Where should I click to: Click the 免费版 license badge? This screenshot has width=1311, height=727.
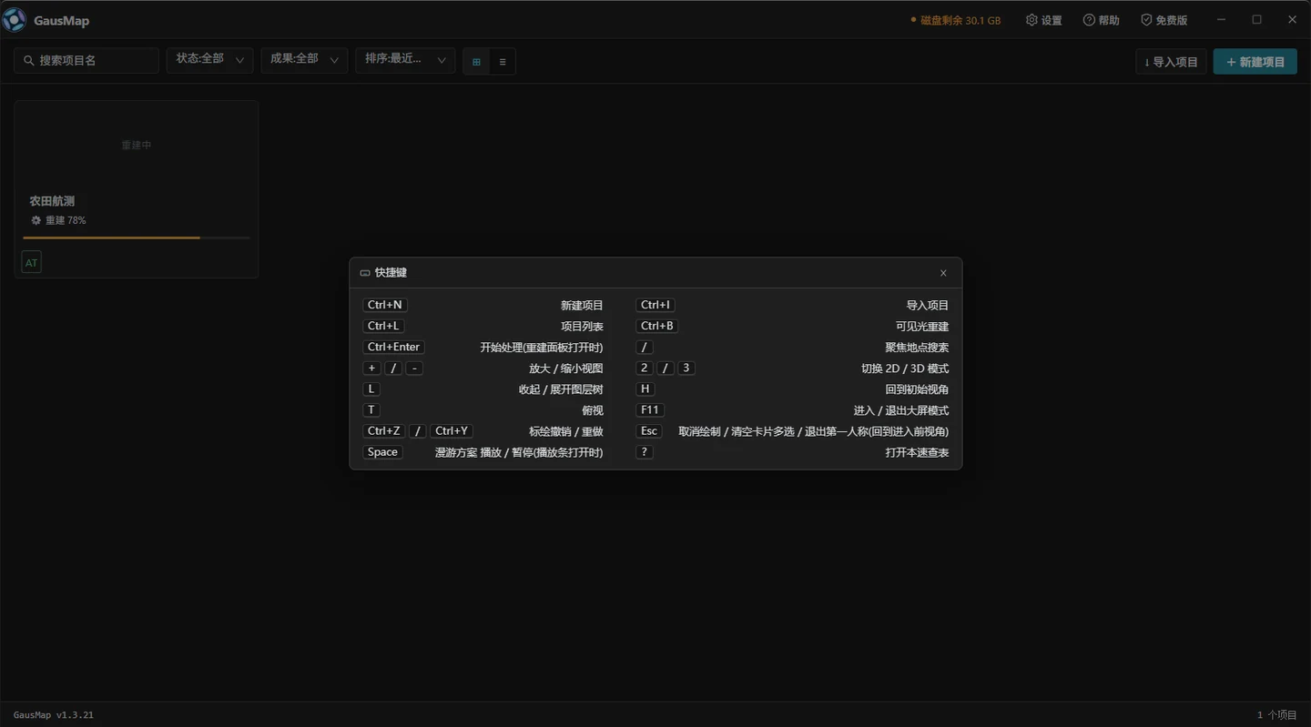click(1164, 20)
